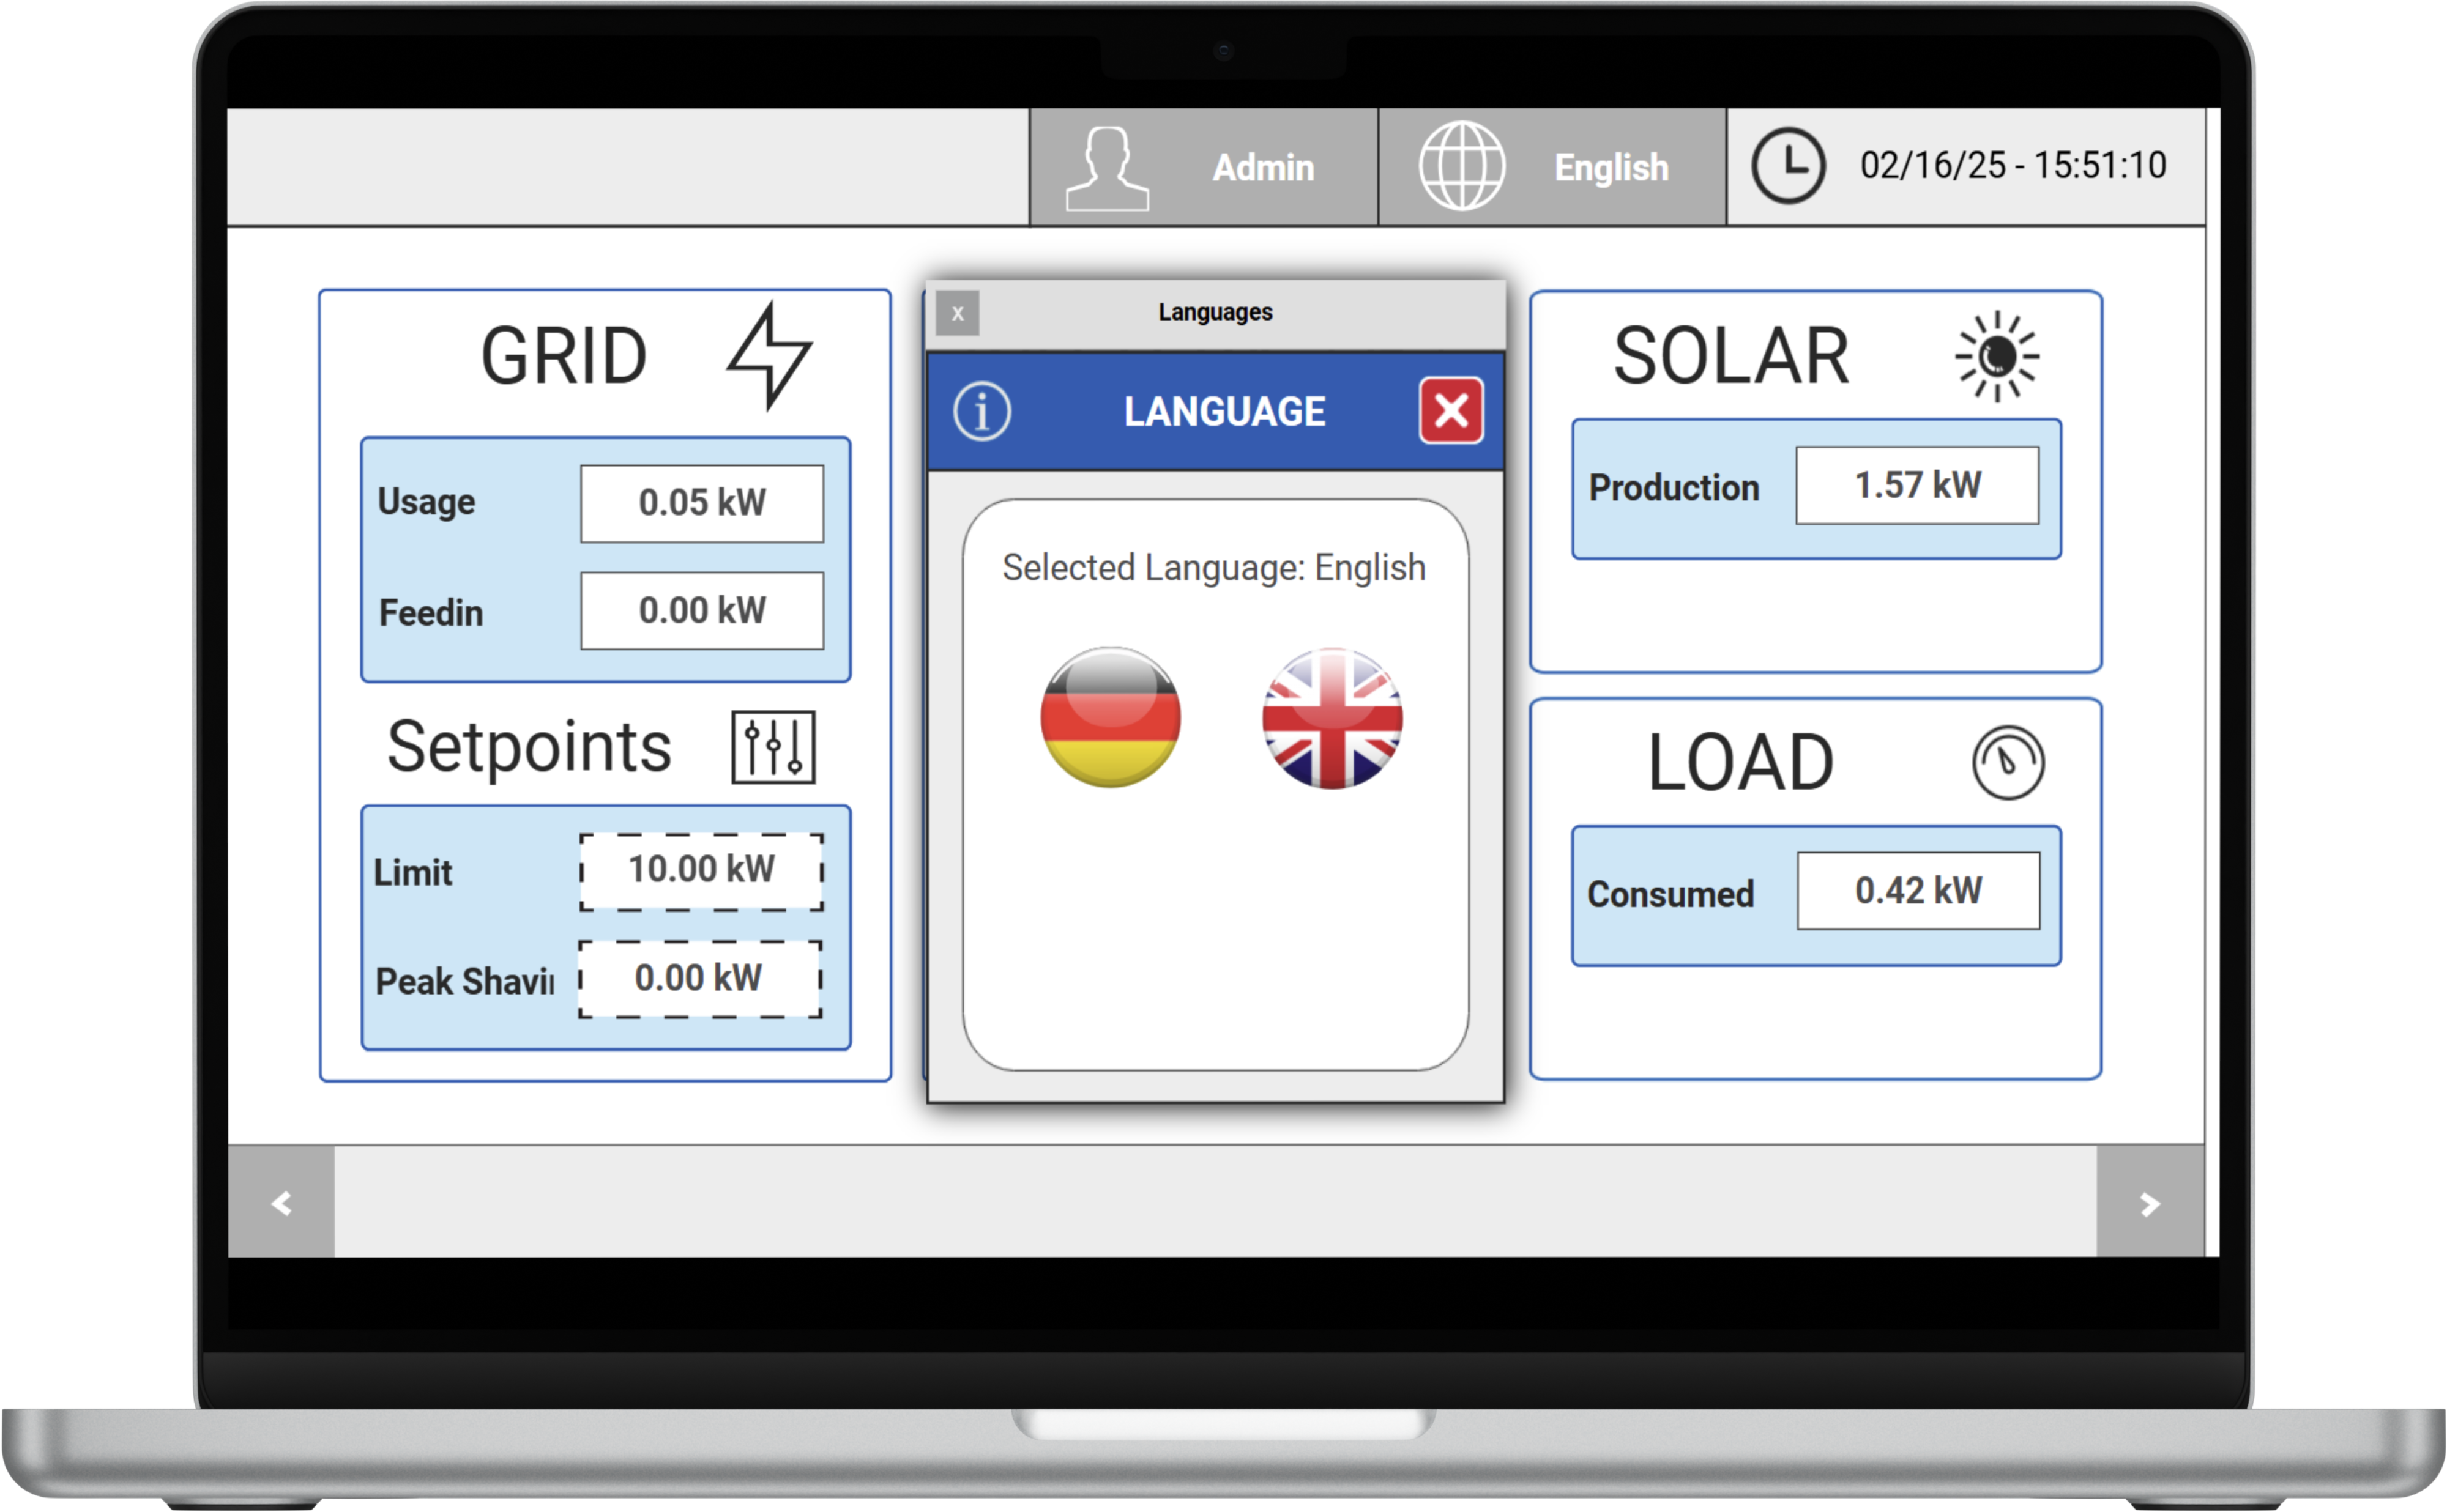This screenshot has height=1512, width=2447.
Task: Open the Admin user menu label
Action: click(1262, 168)
